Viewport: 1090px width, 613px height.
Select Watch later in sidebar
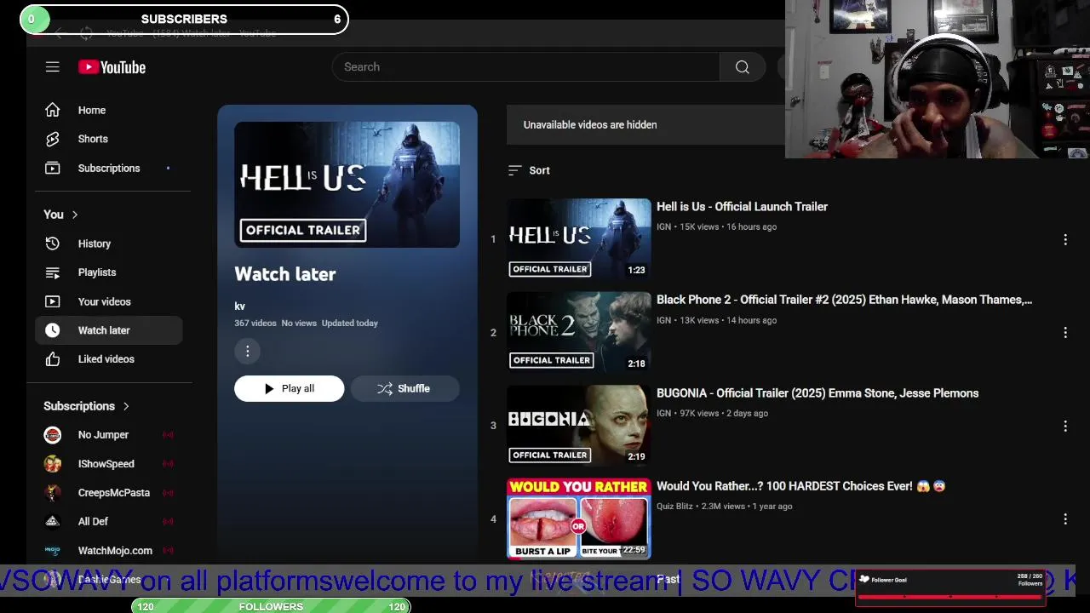[x=109, y=330]
